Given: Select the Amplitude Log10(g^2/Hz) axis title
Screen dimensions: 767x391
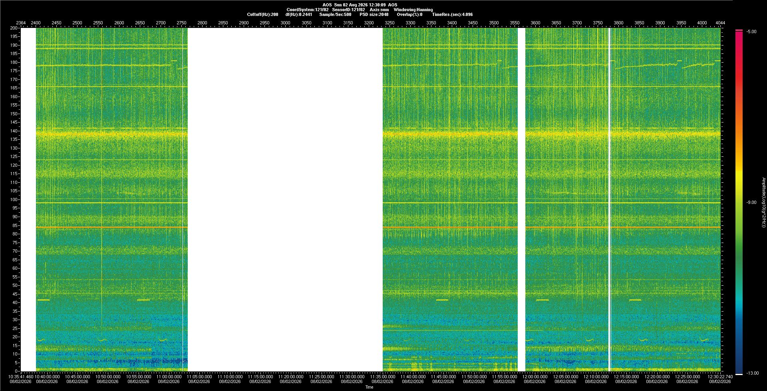Looking at the screenshot, I should pyautogui.click(x=763, y=203).
